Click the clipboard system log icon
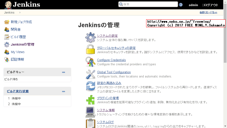The width and height of the screenshot is (227, 128). click(x=91, y=123)
